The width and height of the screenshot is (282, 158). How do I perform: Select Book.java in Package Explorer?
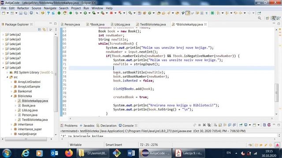pyautogui.click(x=29, y=105)
